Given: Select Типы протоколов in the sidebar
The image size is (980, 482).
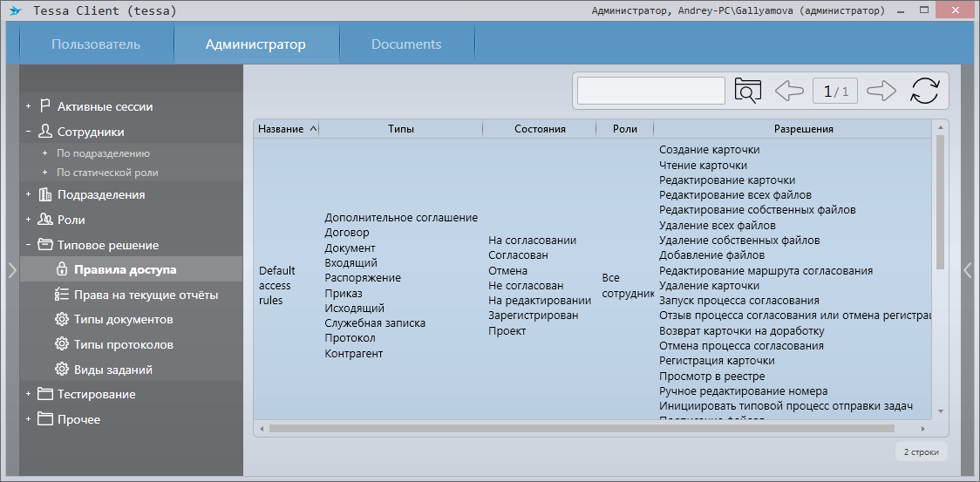Looking at the screenshot, I should click(x=123, y=344).
